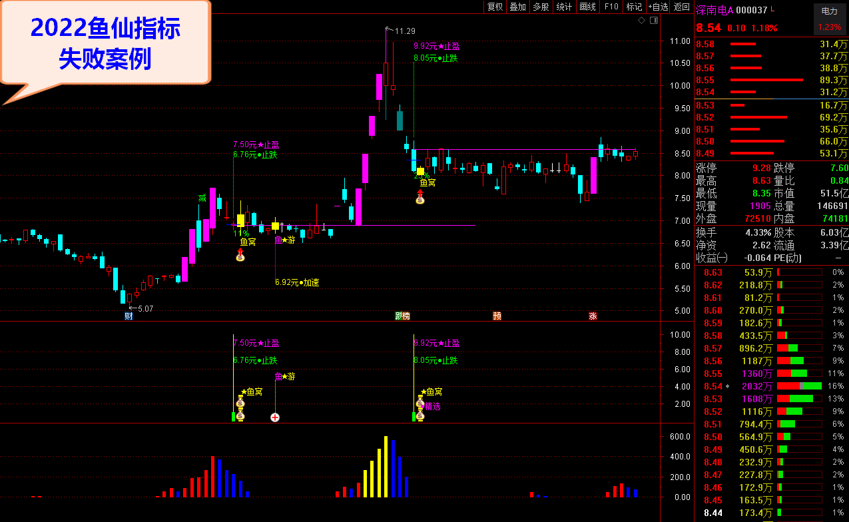
Task: Click the small diamond beside the 8.54 price row
Action: [x=727, y=386]
